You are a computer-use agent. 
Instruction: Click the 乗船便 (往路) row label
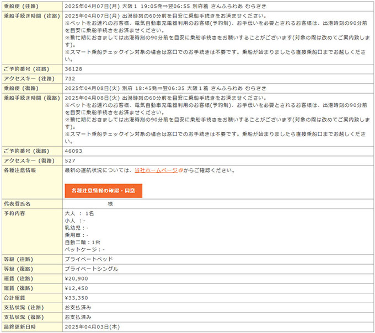21,5
